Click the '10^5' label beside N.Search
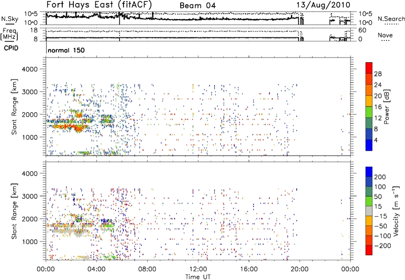The height and width of the screenshot is (280, 405). click(x=366, y=14)
